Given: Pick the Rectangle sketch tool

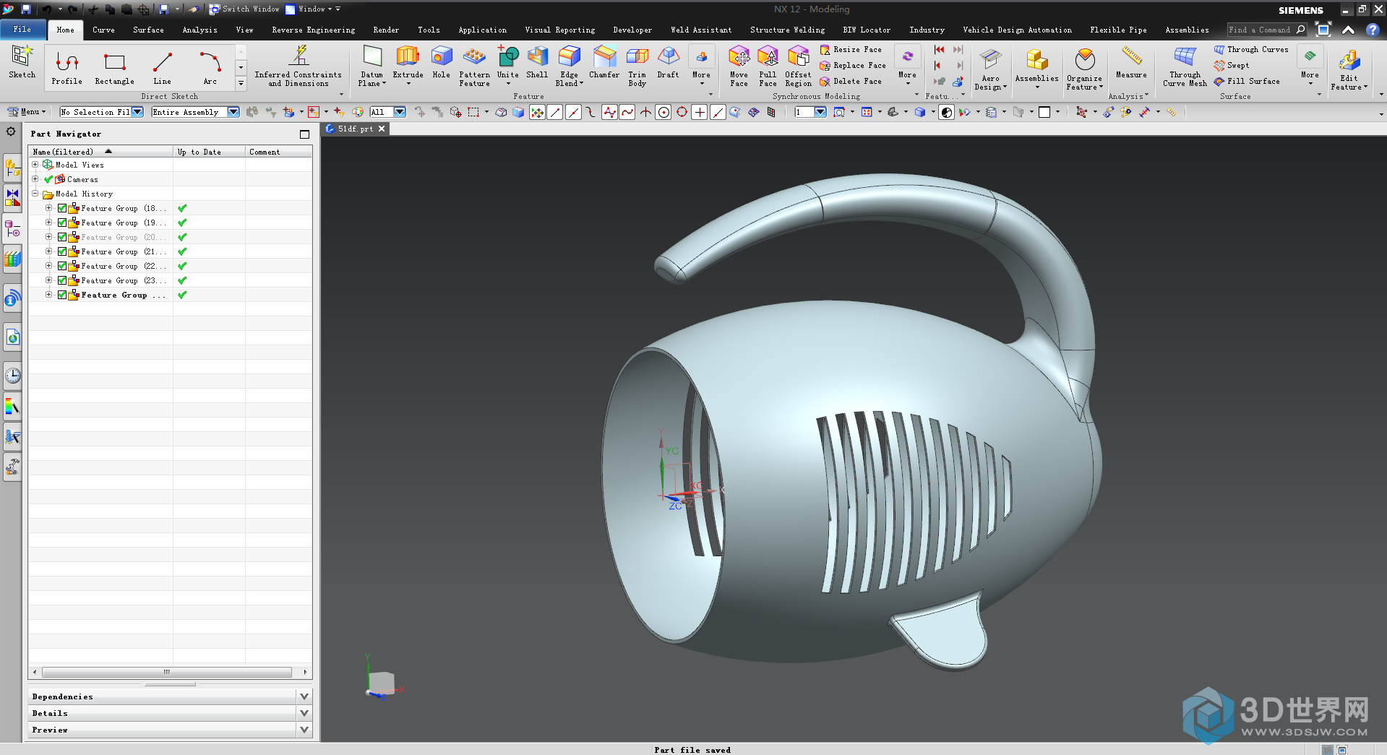Looking at the screenshot, I should [114, 69].
